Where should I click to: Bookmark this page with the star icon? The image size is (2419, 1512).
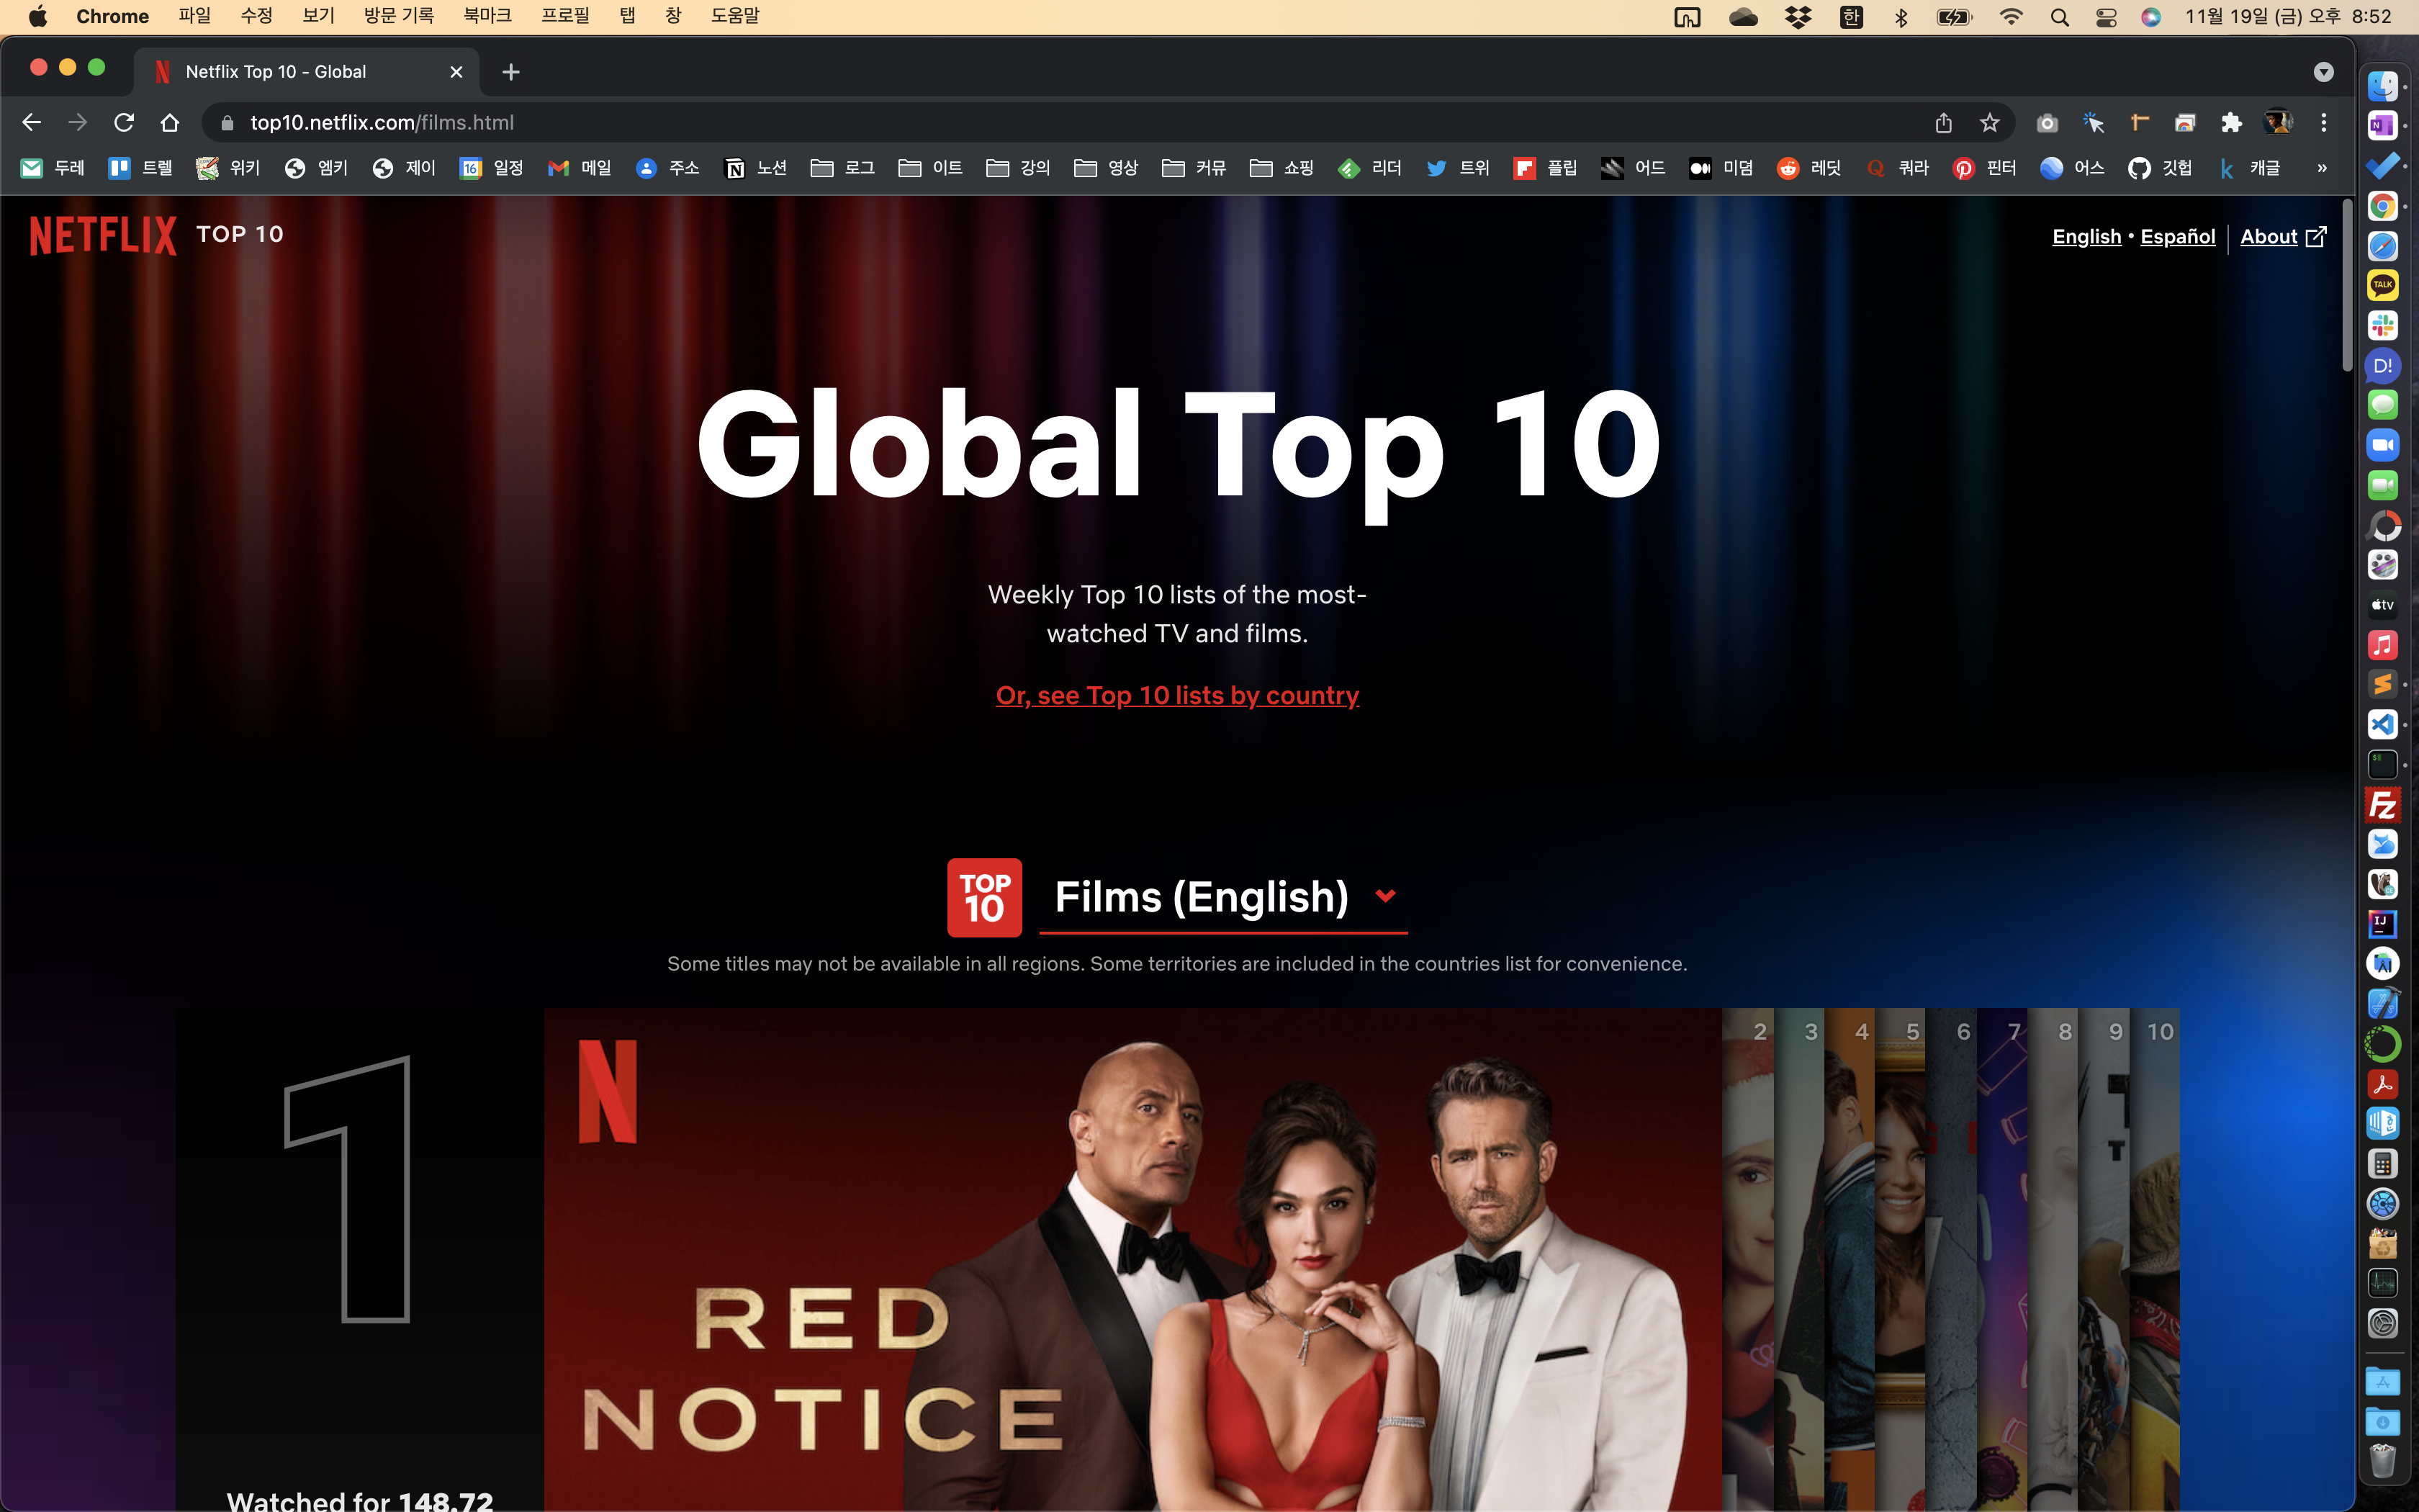[x=1989, y=123]
